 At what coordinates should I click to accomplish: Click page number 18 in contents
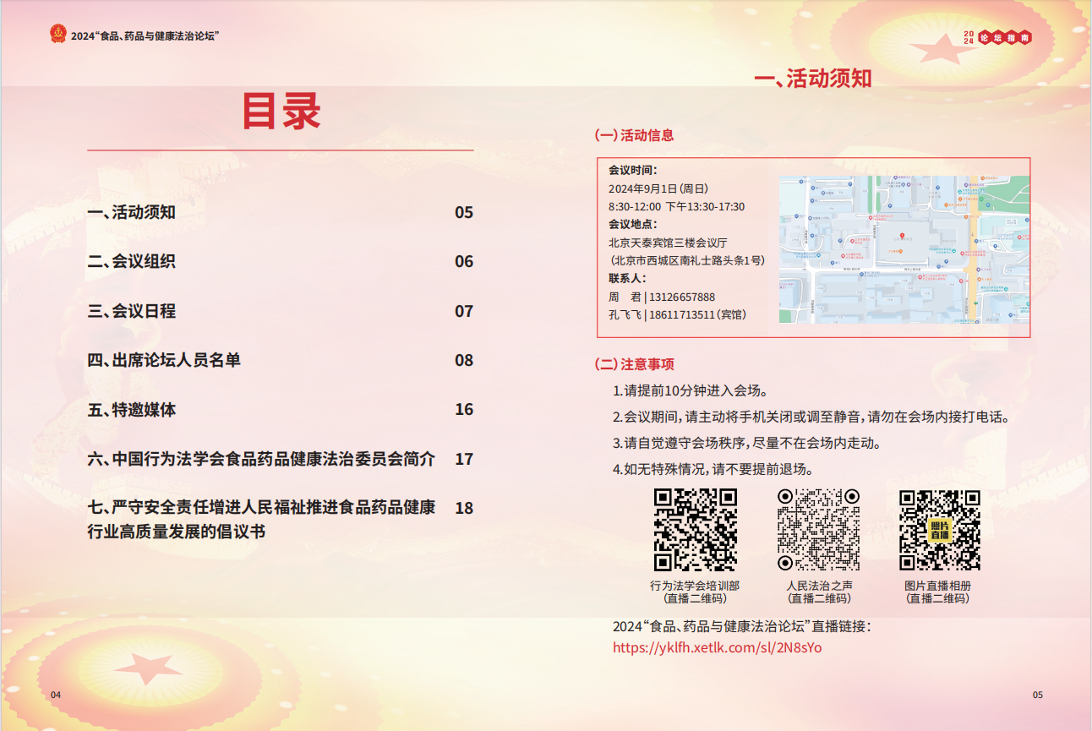click(464, 508)
